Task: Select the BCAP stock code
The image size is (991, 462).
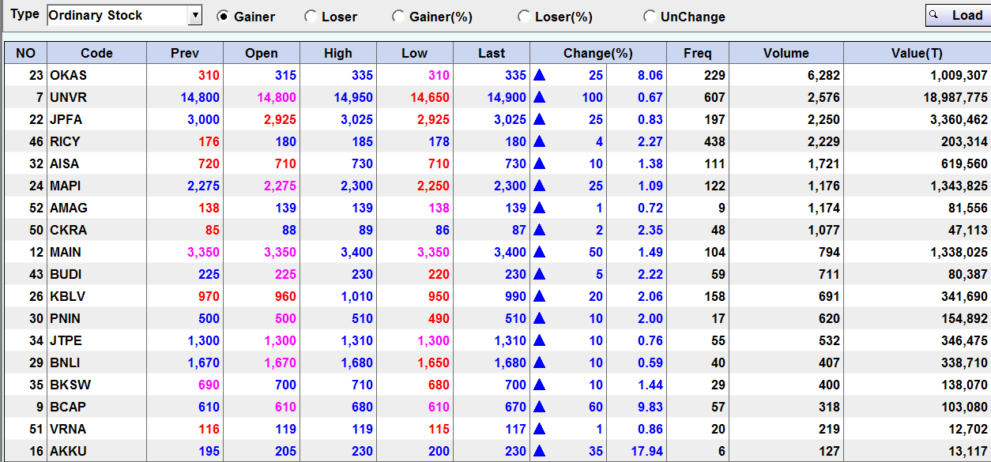Action: [x=68, y=408]
